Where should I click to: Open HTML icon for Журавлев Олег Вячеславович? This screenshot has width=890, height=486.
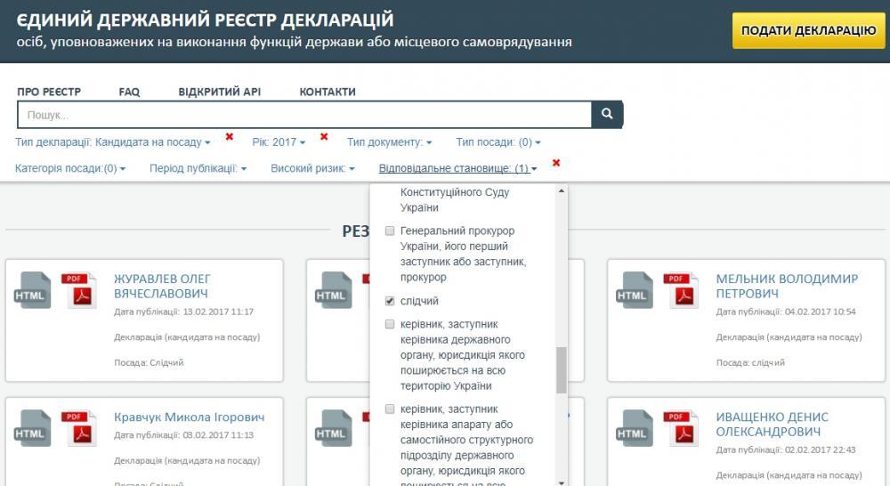[x=32, y=291]
